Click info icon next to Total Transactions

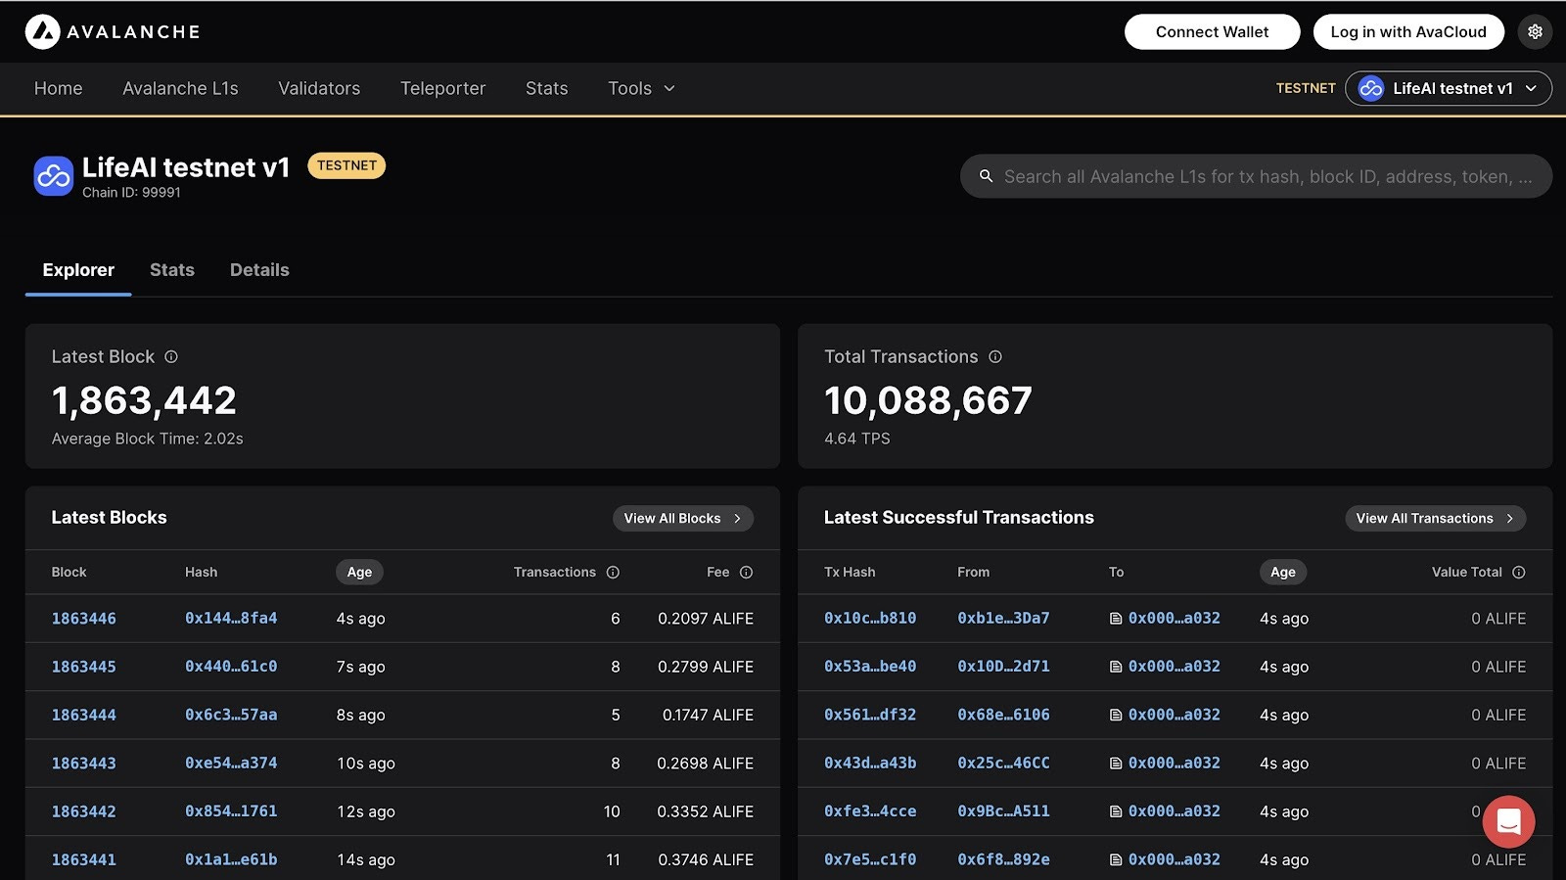pos(995,357)
